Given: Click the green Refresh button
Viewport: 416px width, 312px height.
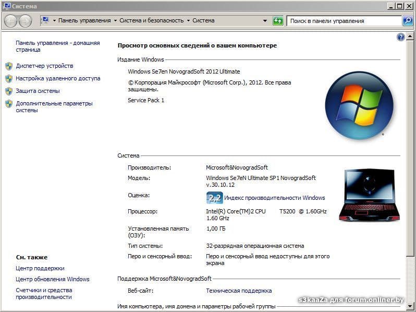Looking at the screenshot, I should (x=278, y=21).
